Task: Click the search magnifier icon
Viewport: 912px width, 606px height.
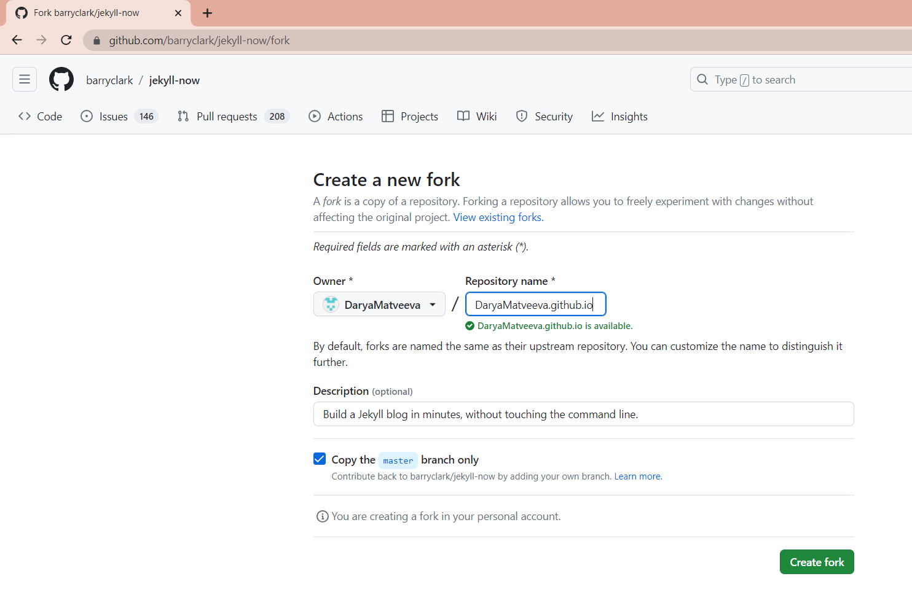Action: click(x=702, y=79)
